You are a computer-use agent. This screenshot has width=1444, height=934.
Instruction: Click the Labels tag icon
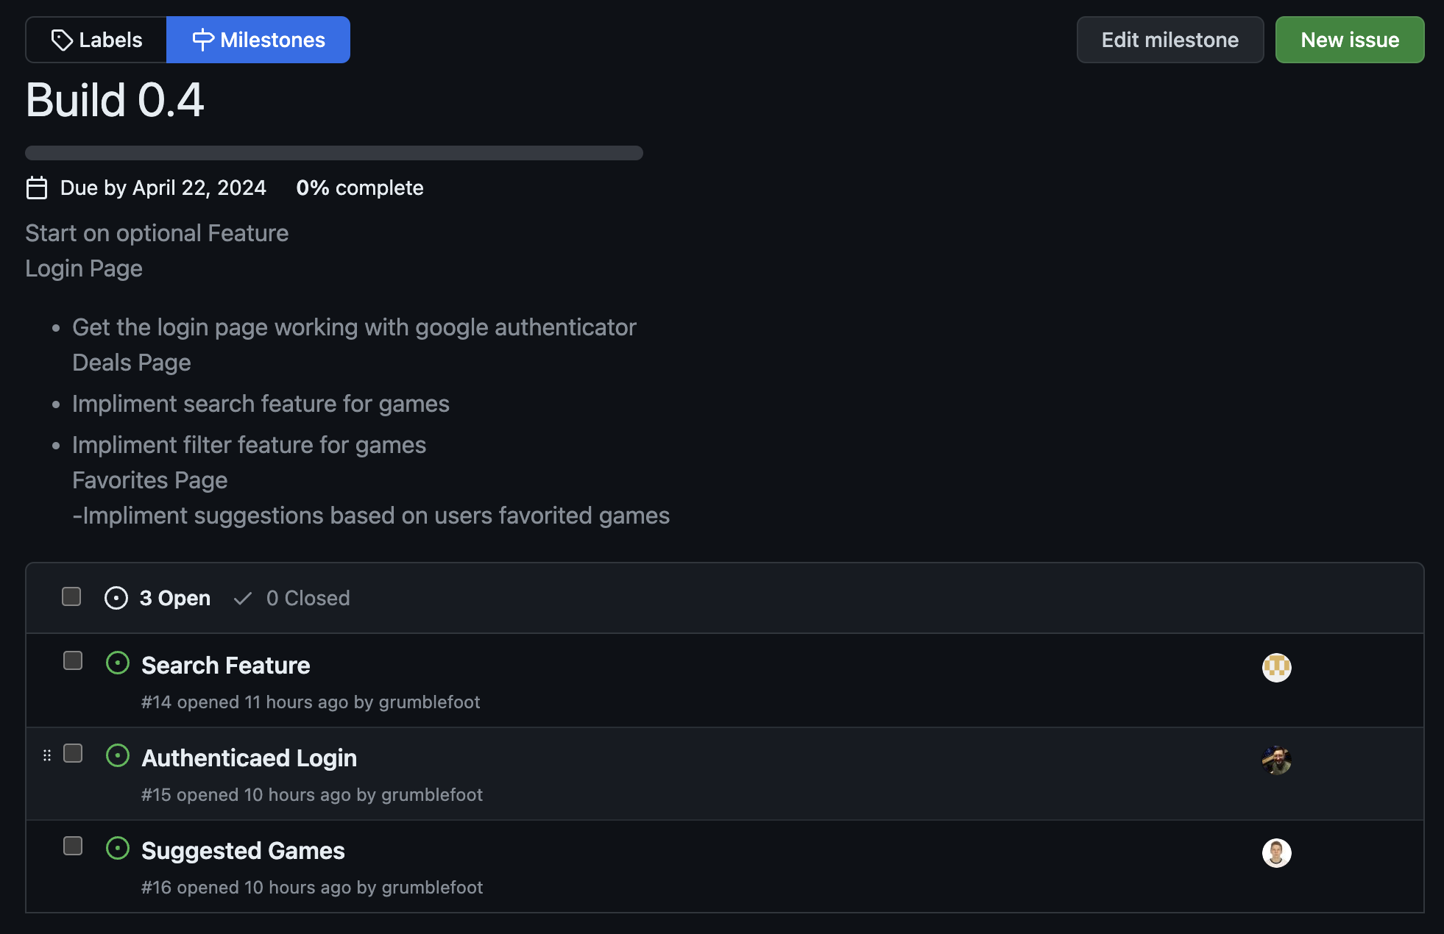coord(62,40)
